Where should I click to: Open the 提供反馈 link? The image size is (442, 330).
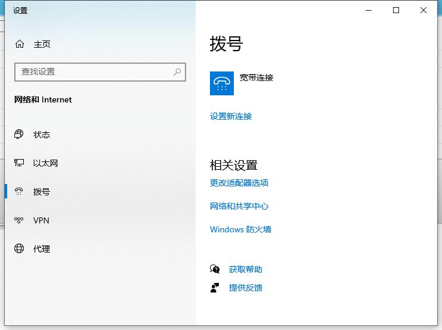pyautogui.click(x=246, y=288)
